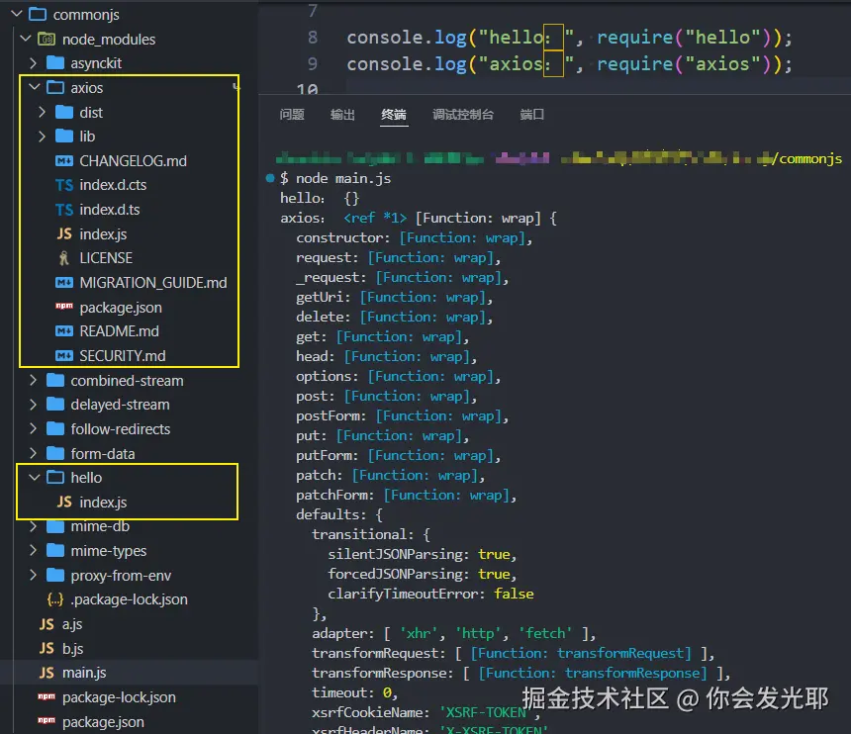Click the markdown icon of MIGRATION_GUIDE.md

(64, 283)
